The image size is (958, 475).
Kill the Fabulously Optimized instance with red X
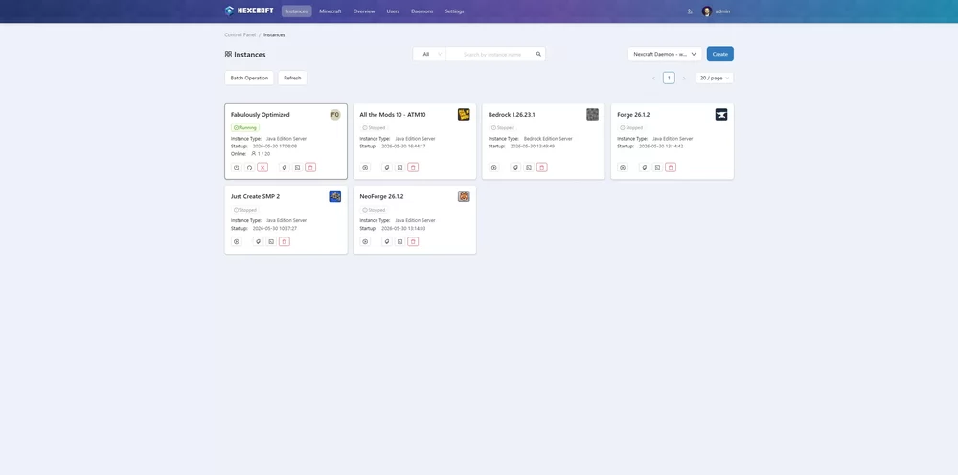click(262, 168)
